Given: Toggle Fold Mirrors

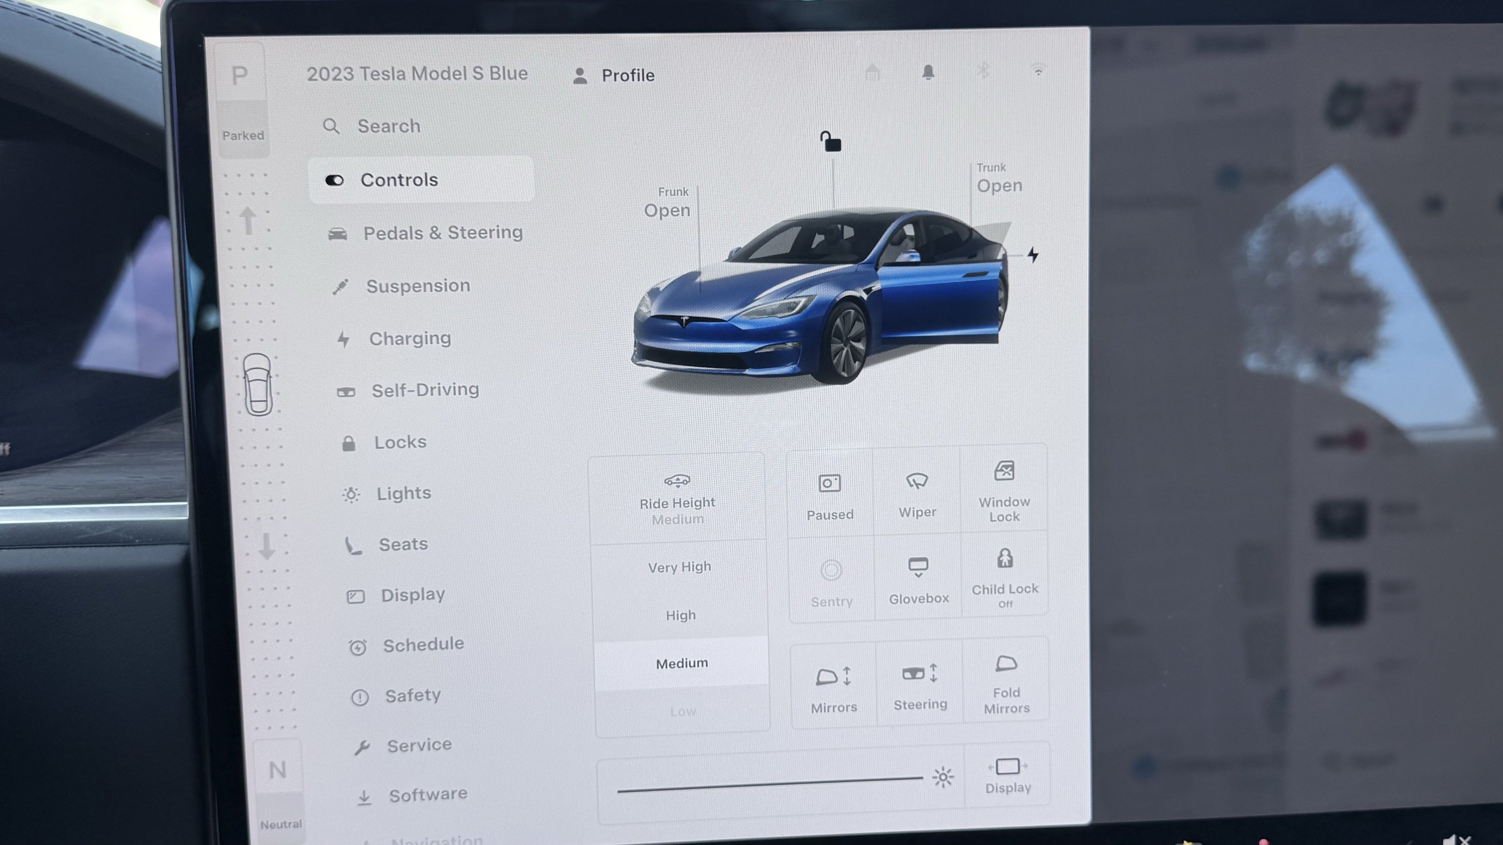Looking at the screenshot, I should pyautogui.click(x=1007, y=683).
